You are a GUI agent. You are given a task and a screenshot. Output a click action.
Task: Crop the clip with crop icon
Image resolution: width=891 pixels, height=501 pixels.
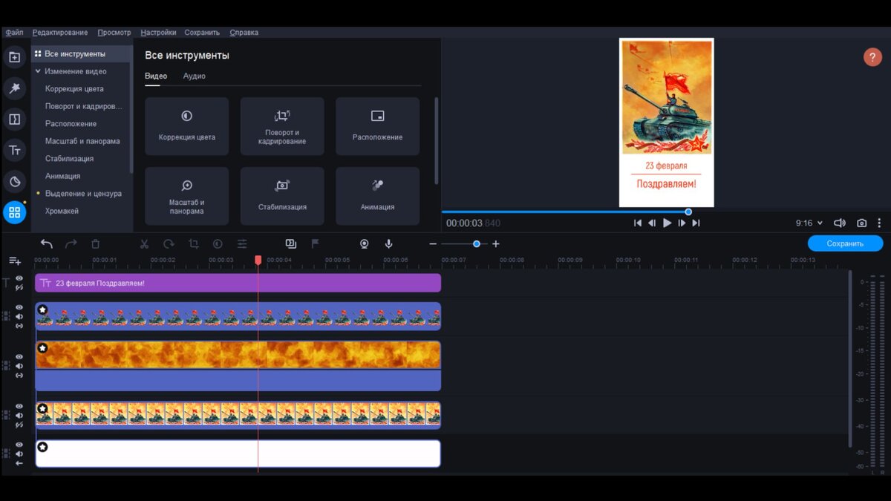[x=193, y=243]
